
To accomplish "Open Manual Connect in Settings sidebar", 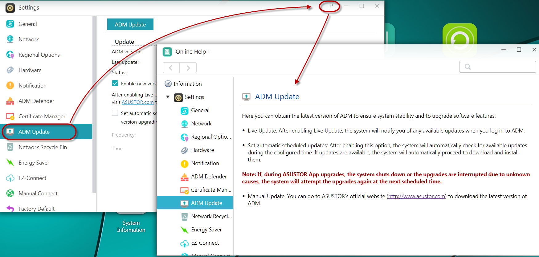I will (46, 194).
